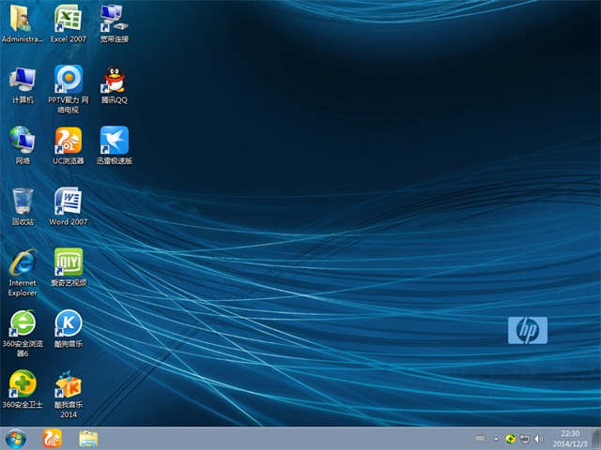Screen dimensions: 601x450
Task: Select the Kugou Music (酷狗音乐) shortcut
Action: tap(68, 324)
